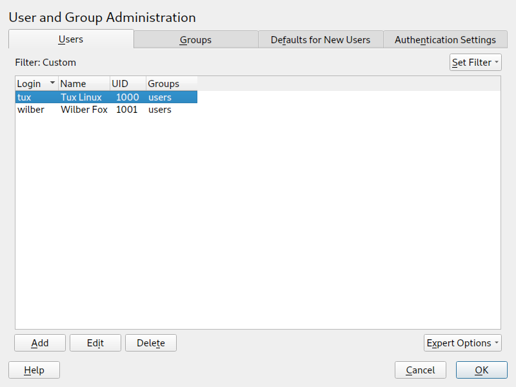Click the Groups column header
The image size is (516, 387).
pyautogui.click(x=170, y=84)
